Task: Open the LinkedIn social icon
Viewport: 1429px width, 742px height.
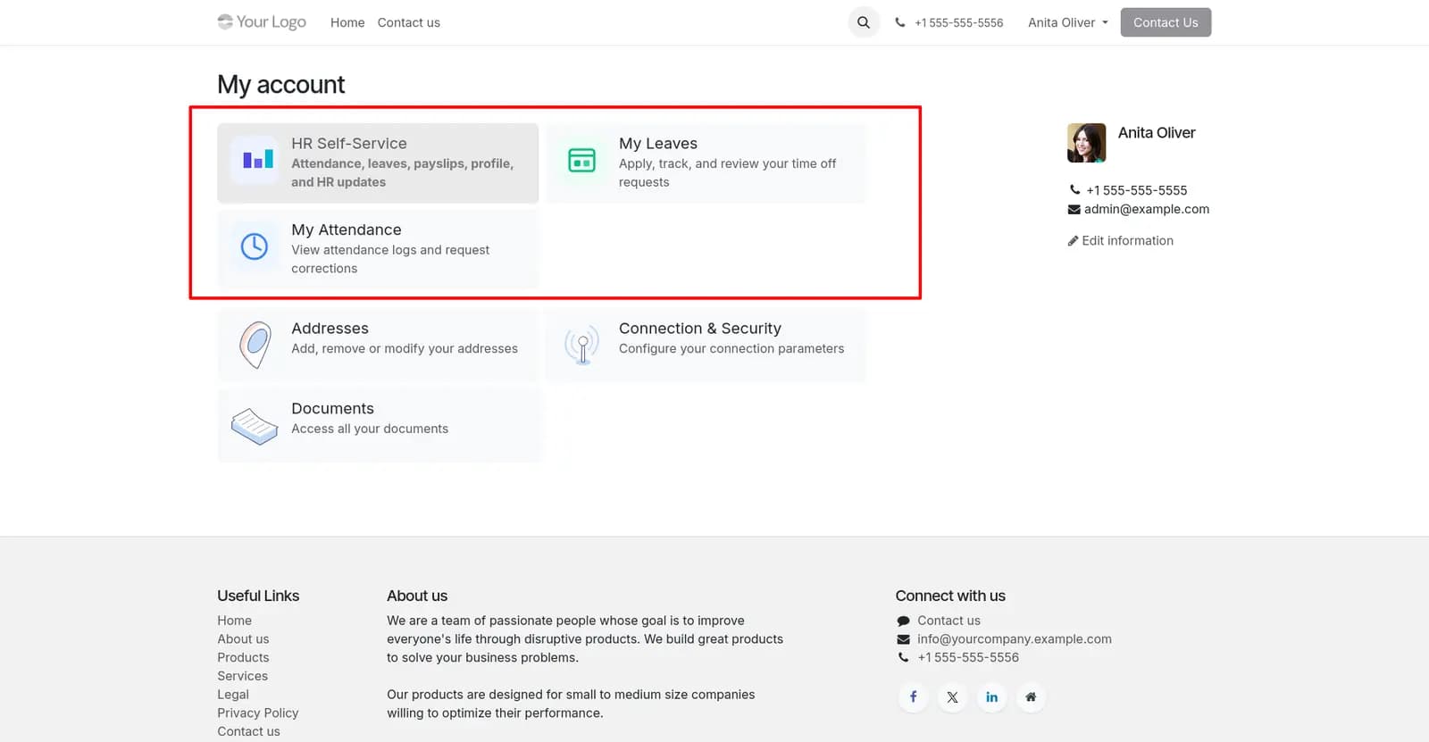Action: tap(991, 697)
